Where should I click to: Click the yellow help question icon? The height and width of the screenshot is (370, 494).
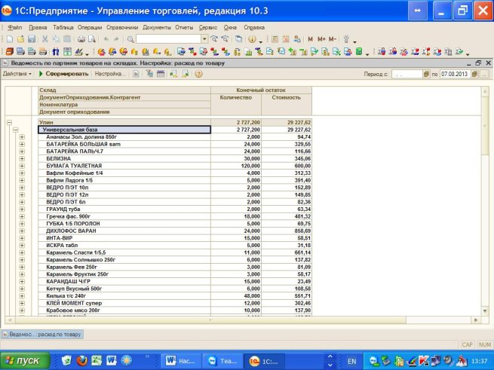[198, 74]
